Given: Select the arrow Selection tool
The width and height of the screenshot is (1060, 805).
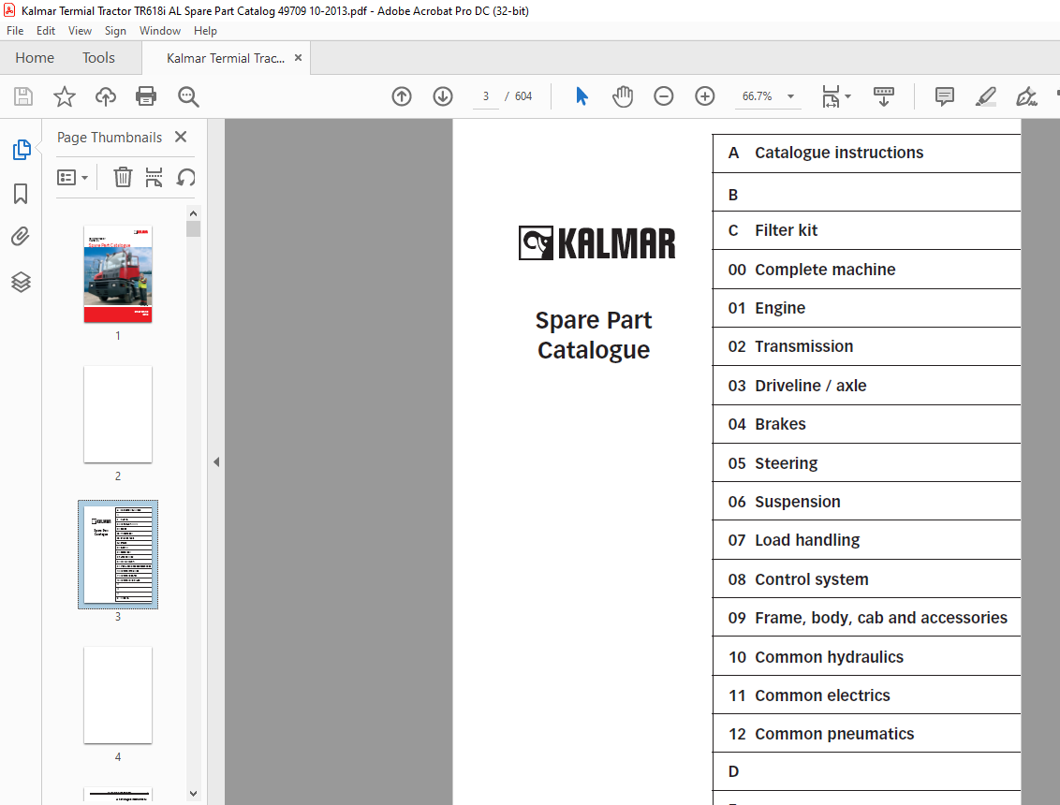Looking at the screenshot, I should click(x=582, y=96).
